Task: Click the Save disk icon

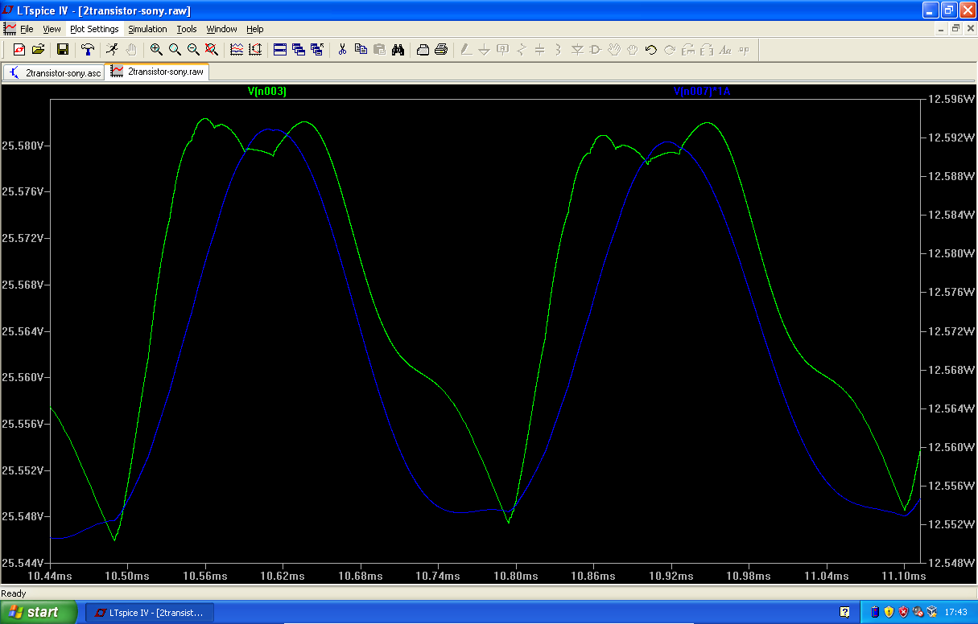Action: point(63,50)
